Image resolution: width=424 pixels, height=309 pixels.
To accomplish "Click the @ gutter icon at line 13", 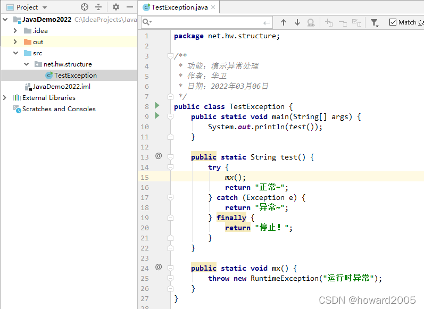I will point(159,156).
